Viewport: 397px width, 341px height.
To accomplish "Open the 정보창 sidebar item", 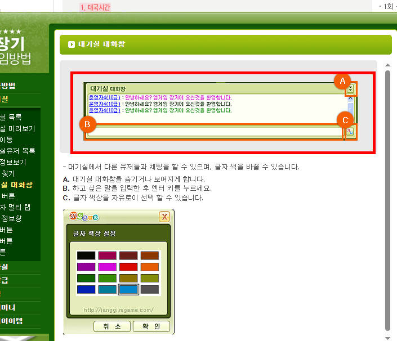I will [x=11, y=218].
